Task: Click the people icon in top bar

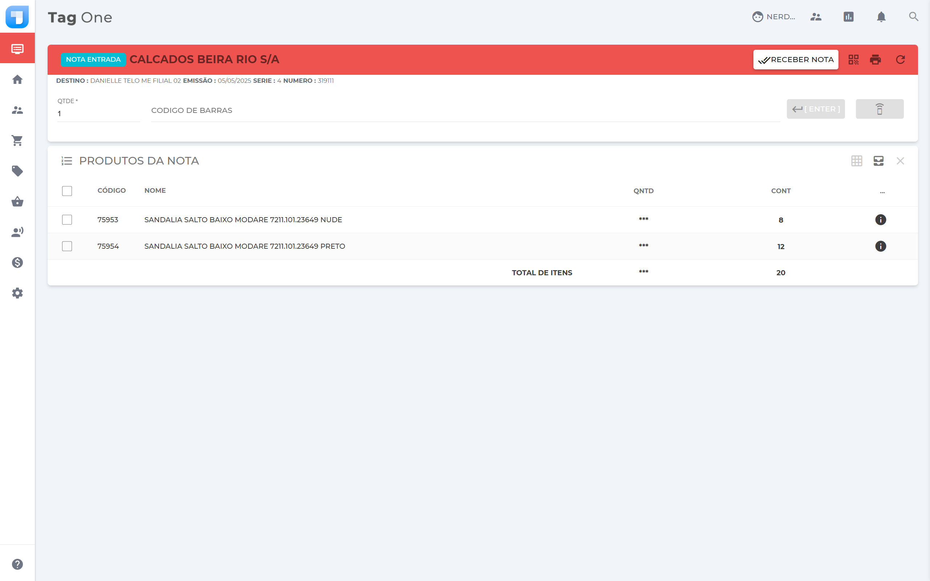Action: tap(816, 17)
